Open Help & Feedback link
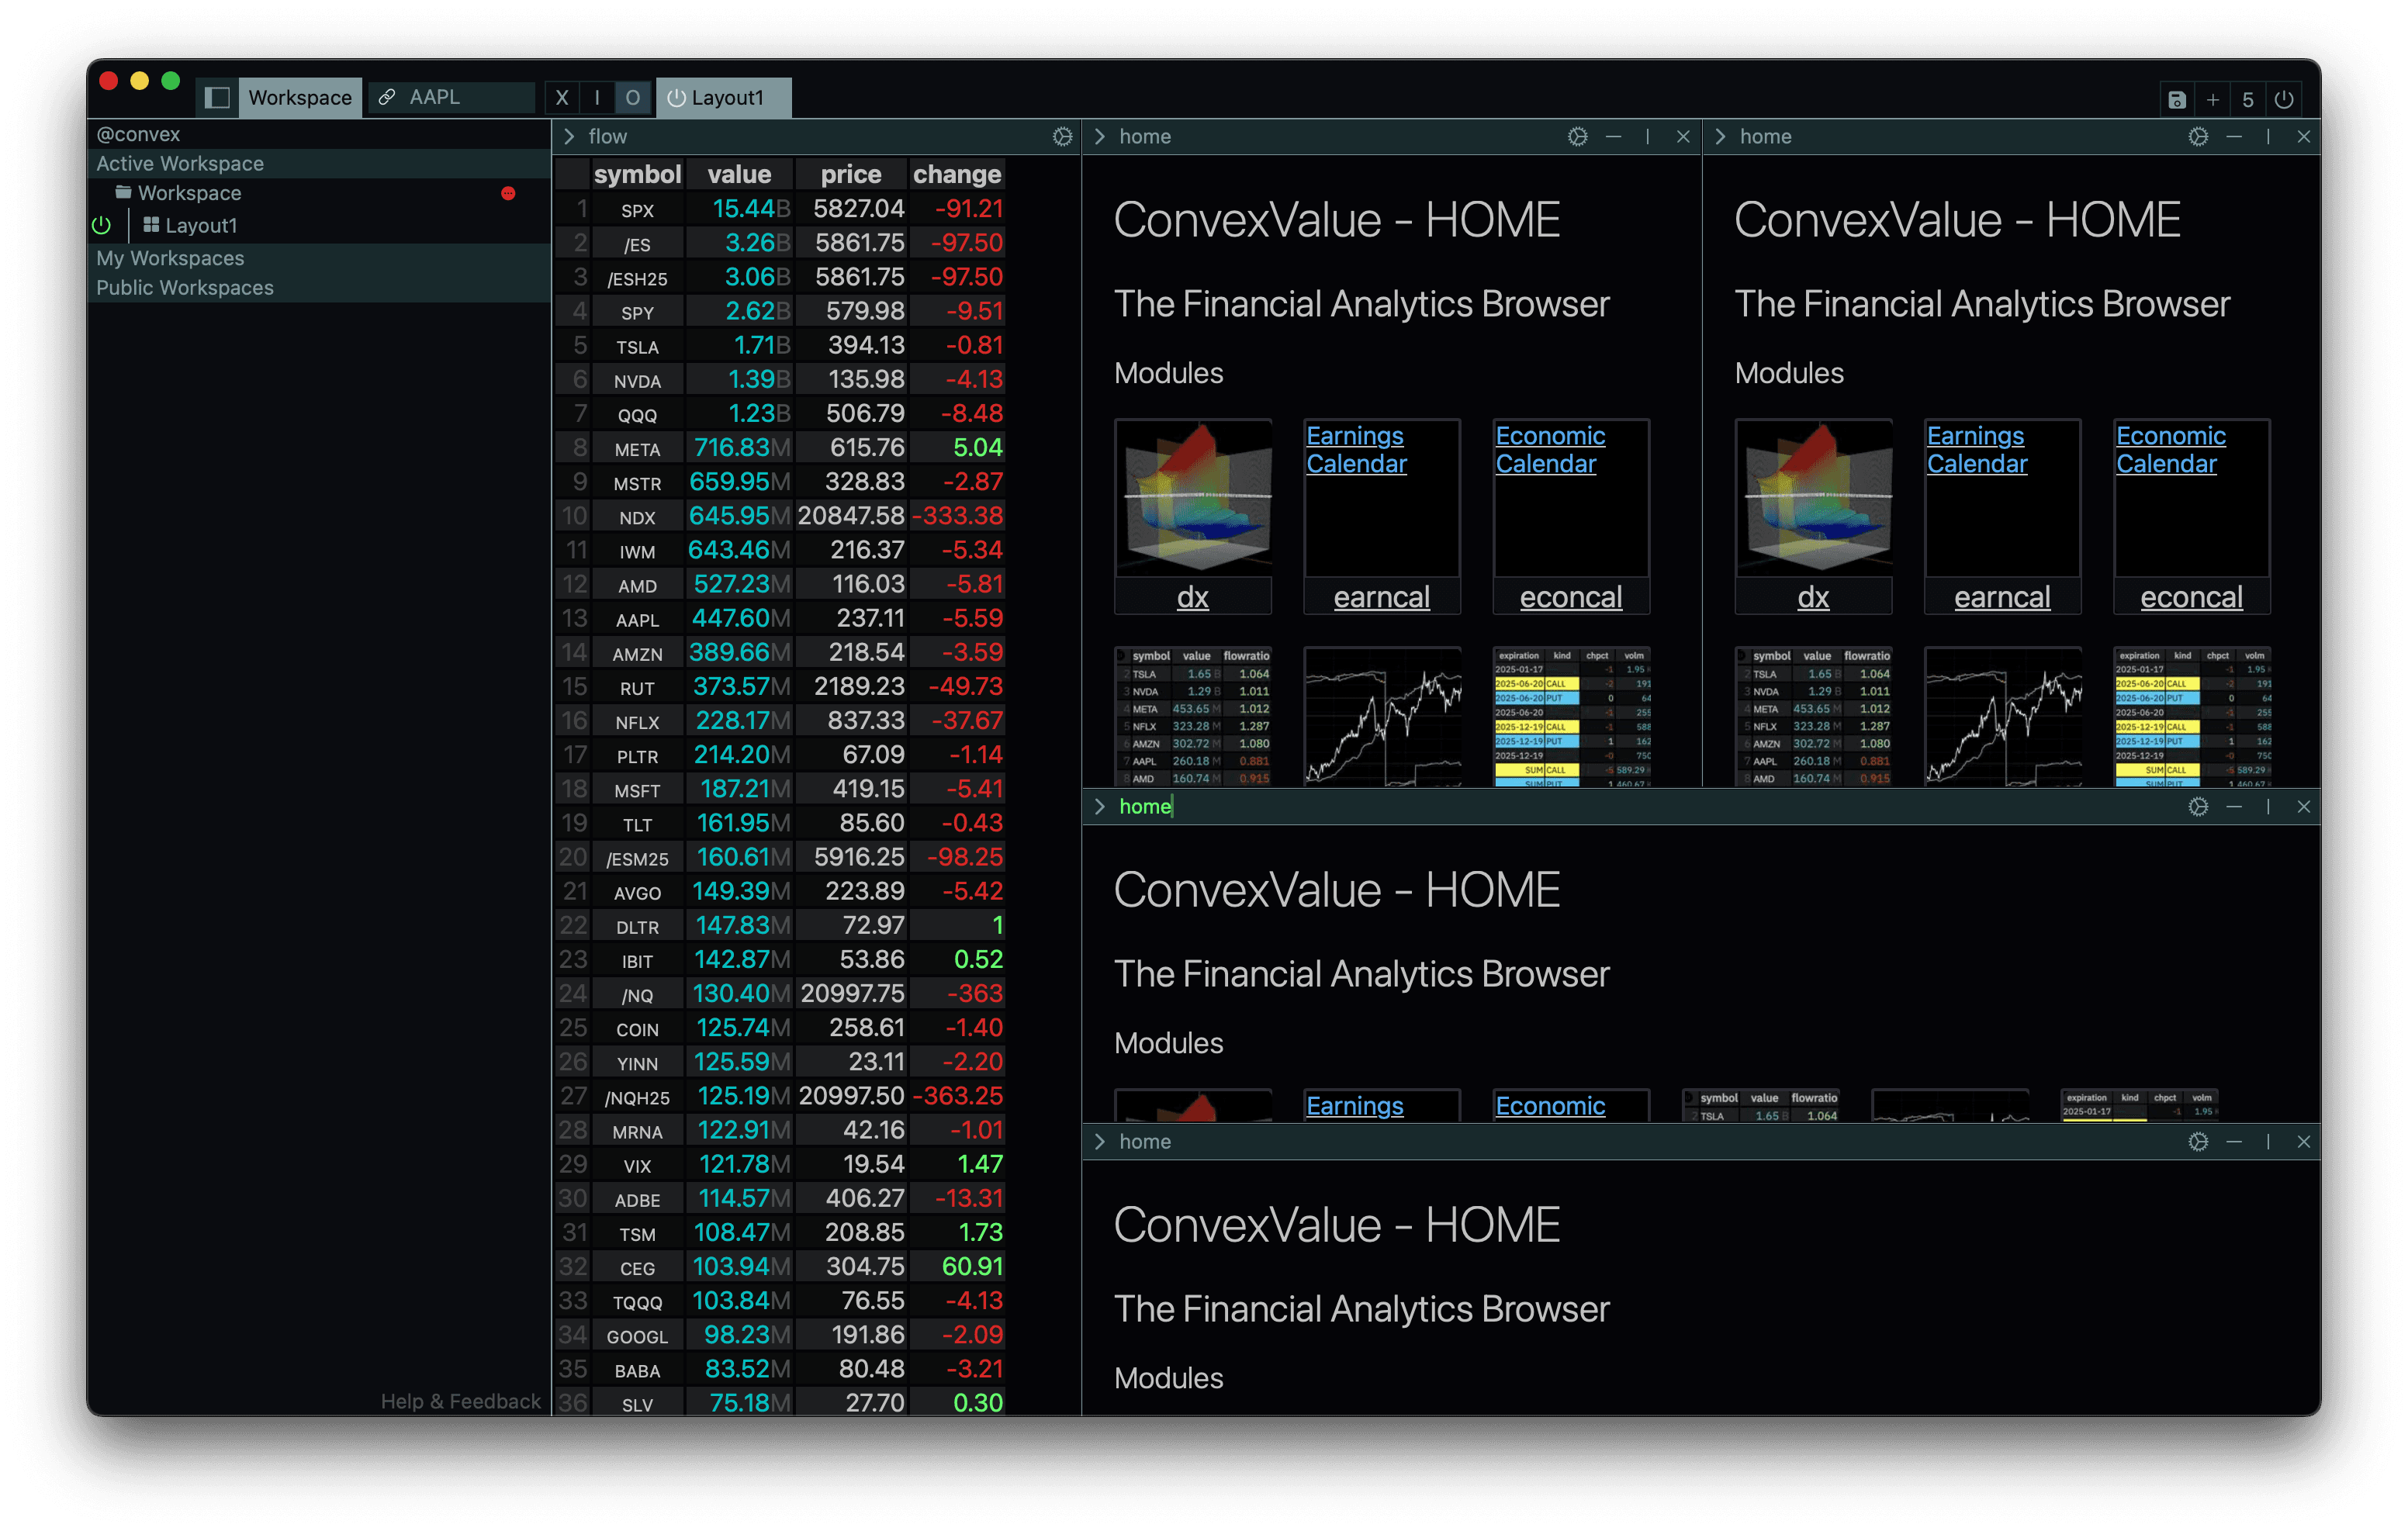The height and width of the screenshot is (1531, 2408). point(460,1401)
